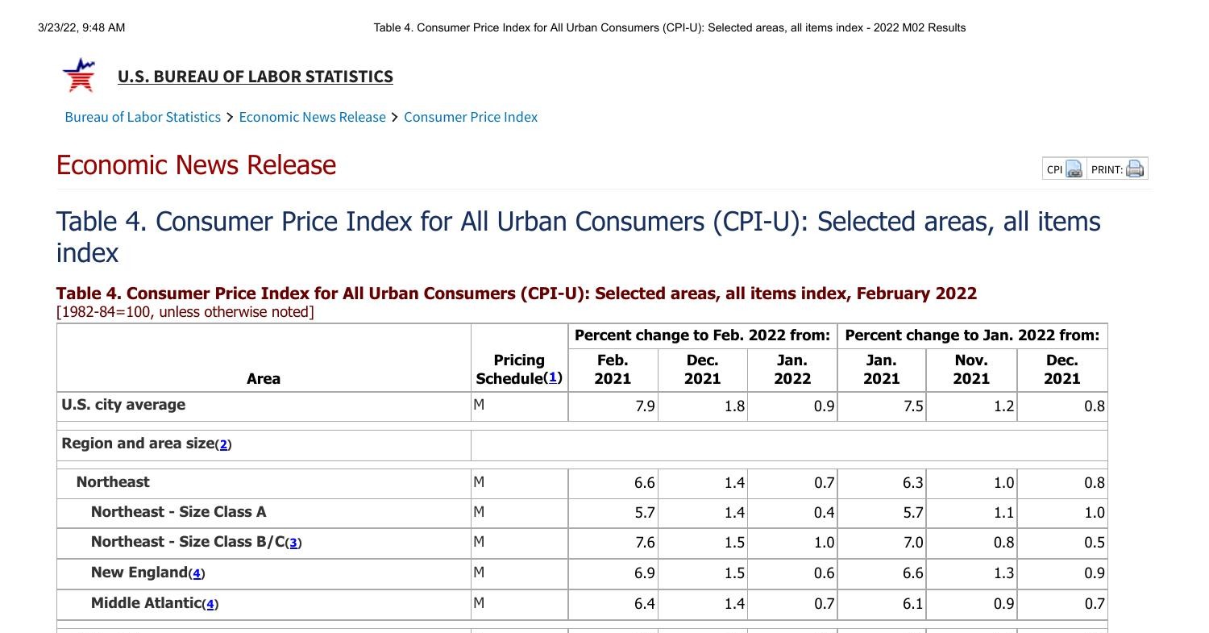The height and width of the screenshot is (633, 1209).
Task: Click the 7.9 value for U.S. city average
Action: point(644,406)
